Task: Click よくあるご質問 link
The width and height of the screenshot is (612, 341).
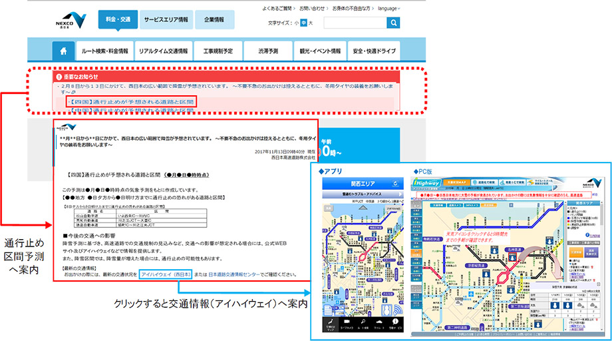Action: tap(278, 9)
